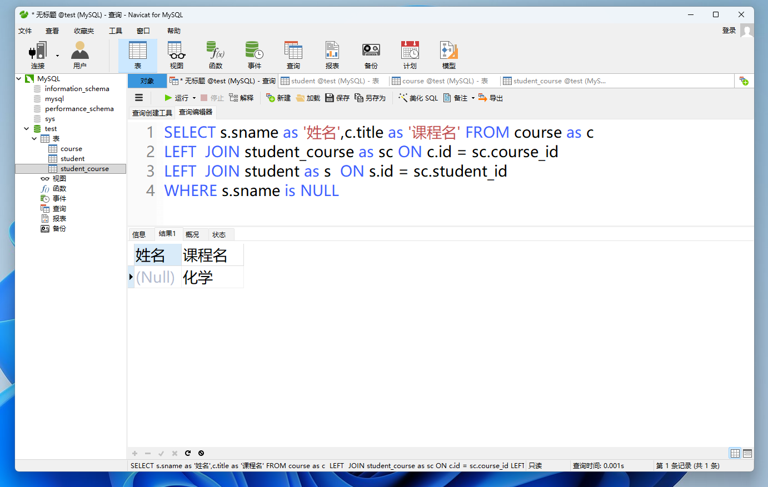Open the 文件 menu

pyautogui.click(x=25, y=31)
